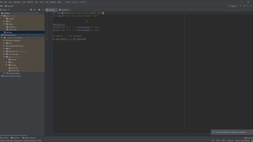Click the UTF-8 encoding status item
The image size is (253, 142).
pos(223,140)
